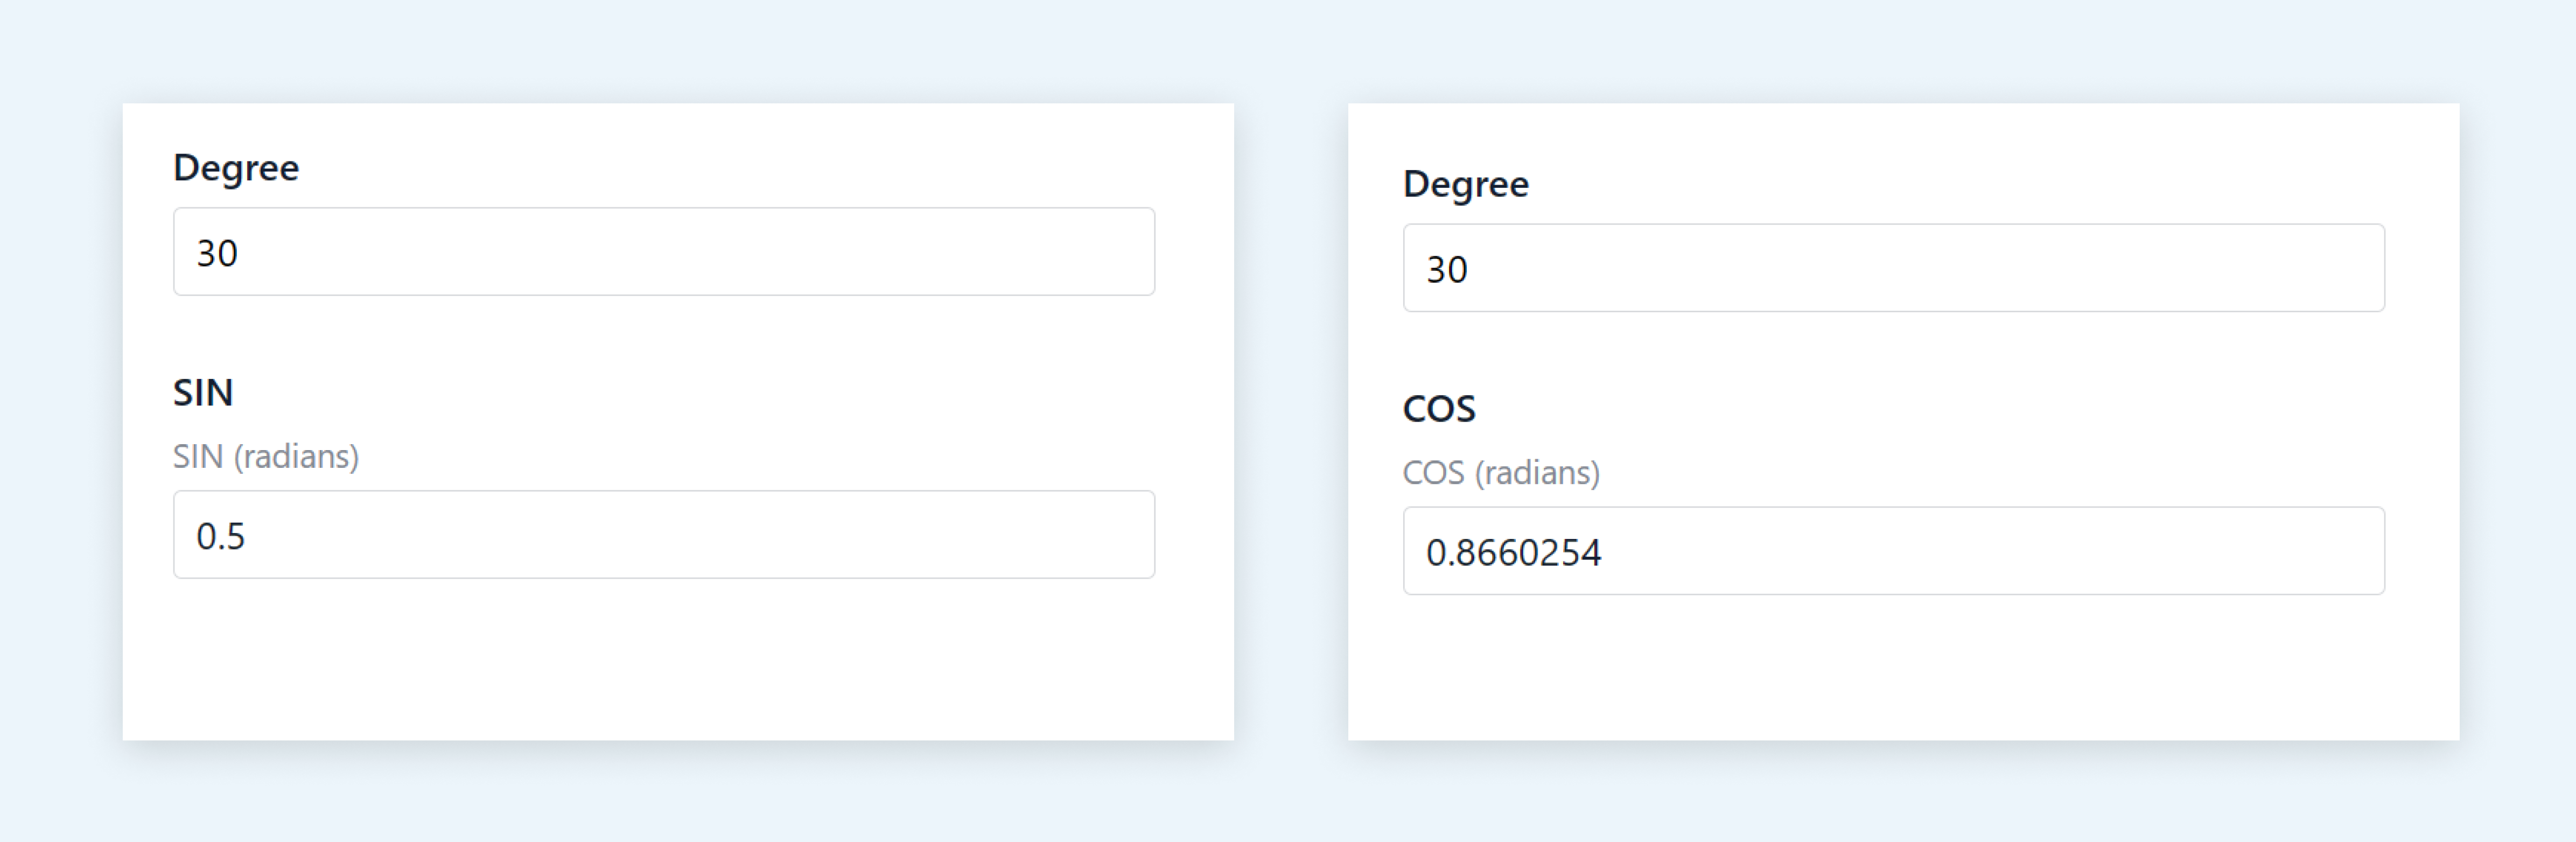Viewport: 2576px width, 842px height.
Task: Select the COS (radians) result field
Action: 1893,551
